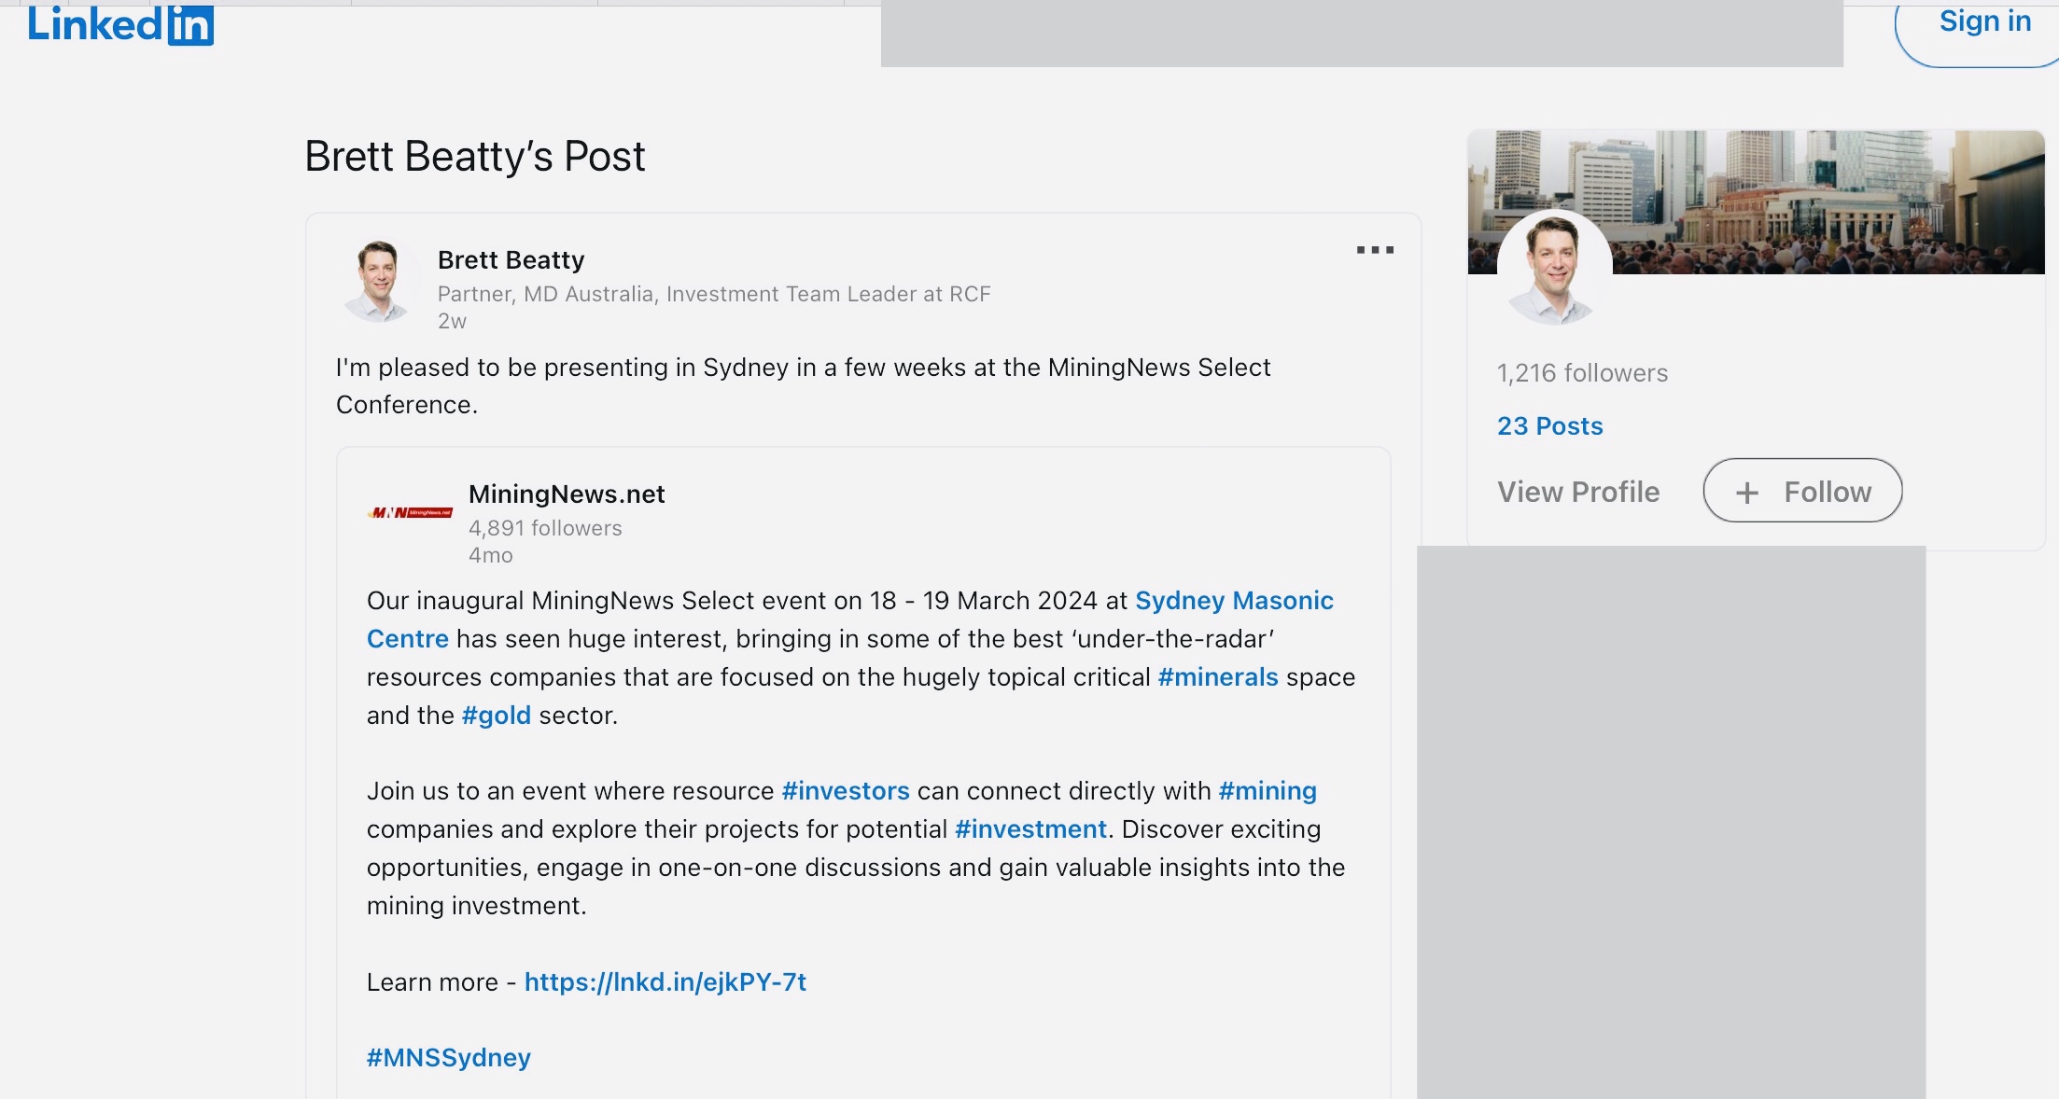Click the #minerals hashtag

pos(1217,677)
